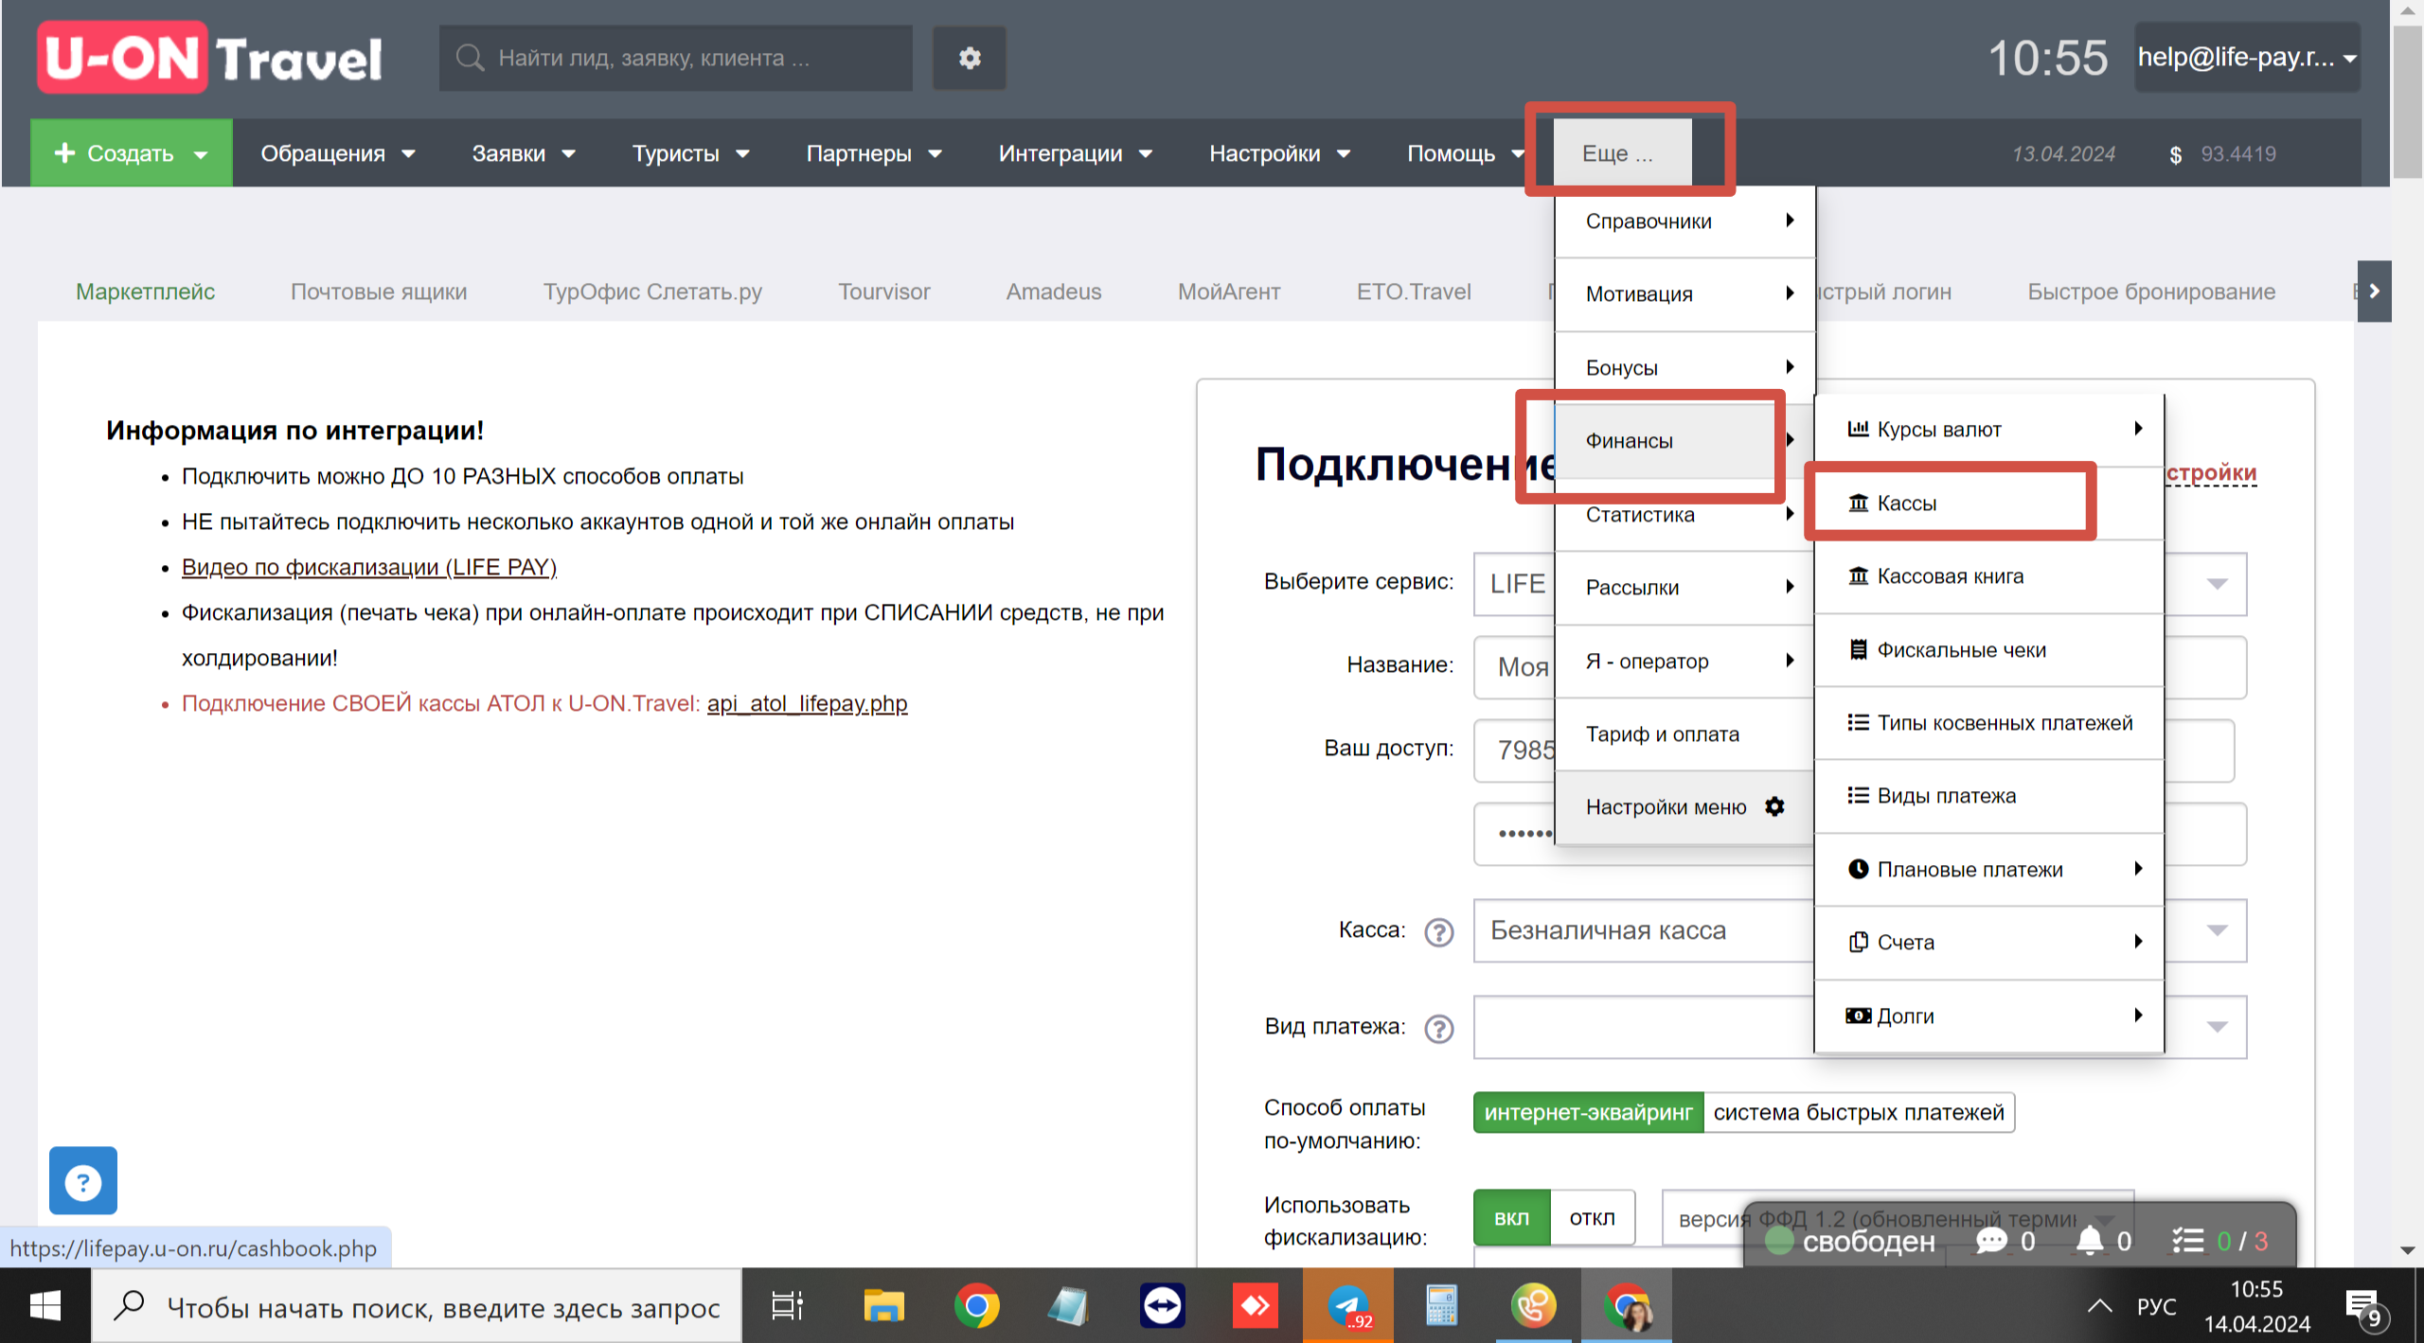Open Task View in taskbar
This screenshot has height=1343, width=2424.
tap(787, 1307)
